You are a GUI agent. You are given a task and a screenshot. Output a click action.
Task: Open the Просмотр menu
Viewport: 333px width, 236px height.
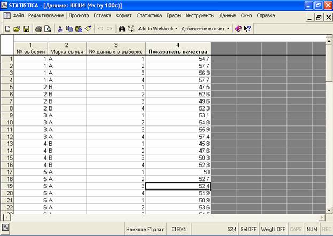pos(79,15)
